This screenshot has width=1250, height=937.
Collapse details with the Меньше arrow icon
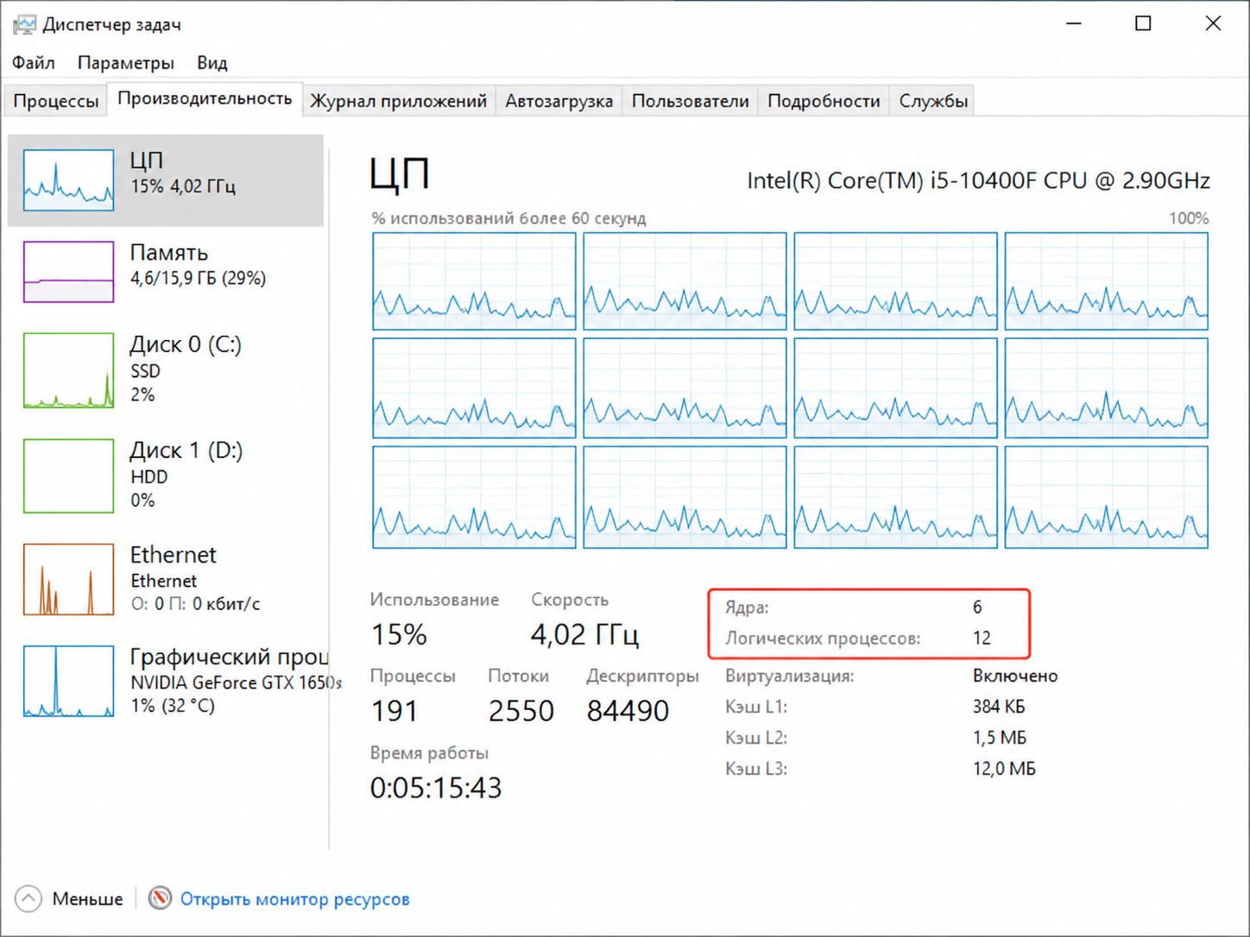tap(28, 899)
